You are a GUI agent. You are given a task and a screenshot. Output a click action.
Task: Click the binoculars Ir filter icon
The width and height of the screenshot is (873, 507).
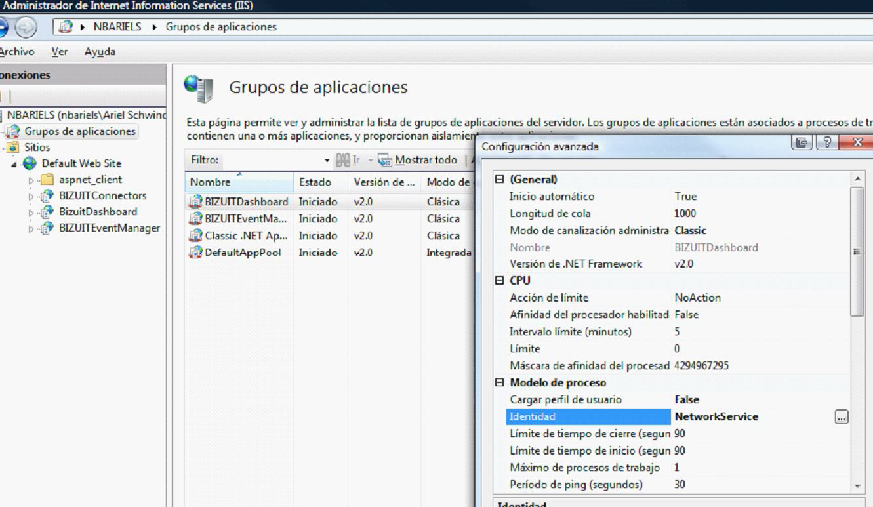click(x=343, y=160)
